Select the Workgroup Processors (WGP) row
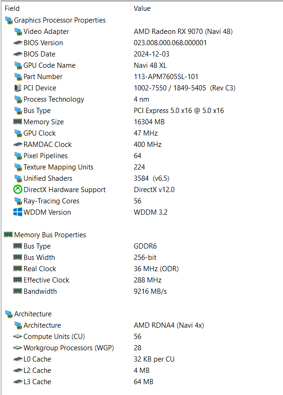This screenshot has width=283, height=395. (69, 348)
